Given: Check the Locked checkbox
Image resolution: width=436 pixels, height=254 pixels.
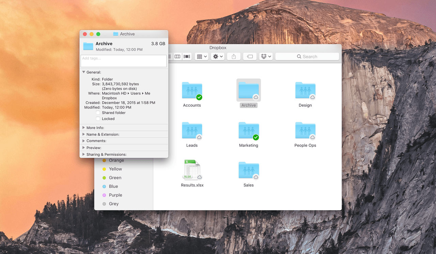Looking at the screenshot, I should point(98,119).
